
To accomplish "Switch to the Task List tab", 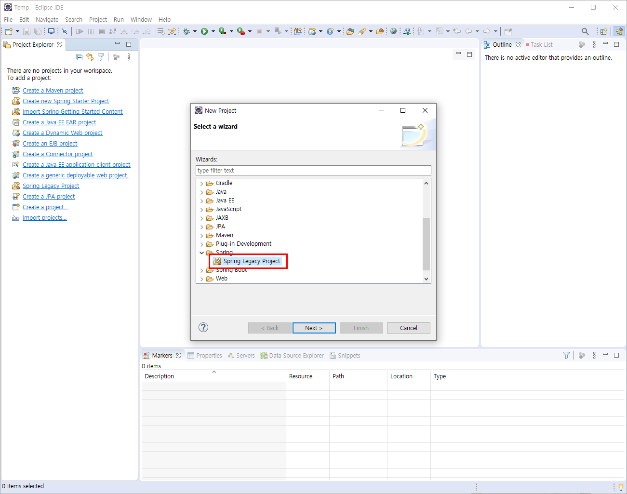I will pos(539,44).
